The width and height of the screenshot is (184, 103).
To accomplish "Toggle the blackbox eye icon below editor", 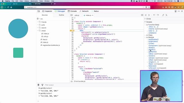I will click(72, 81).
